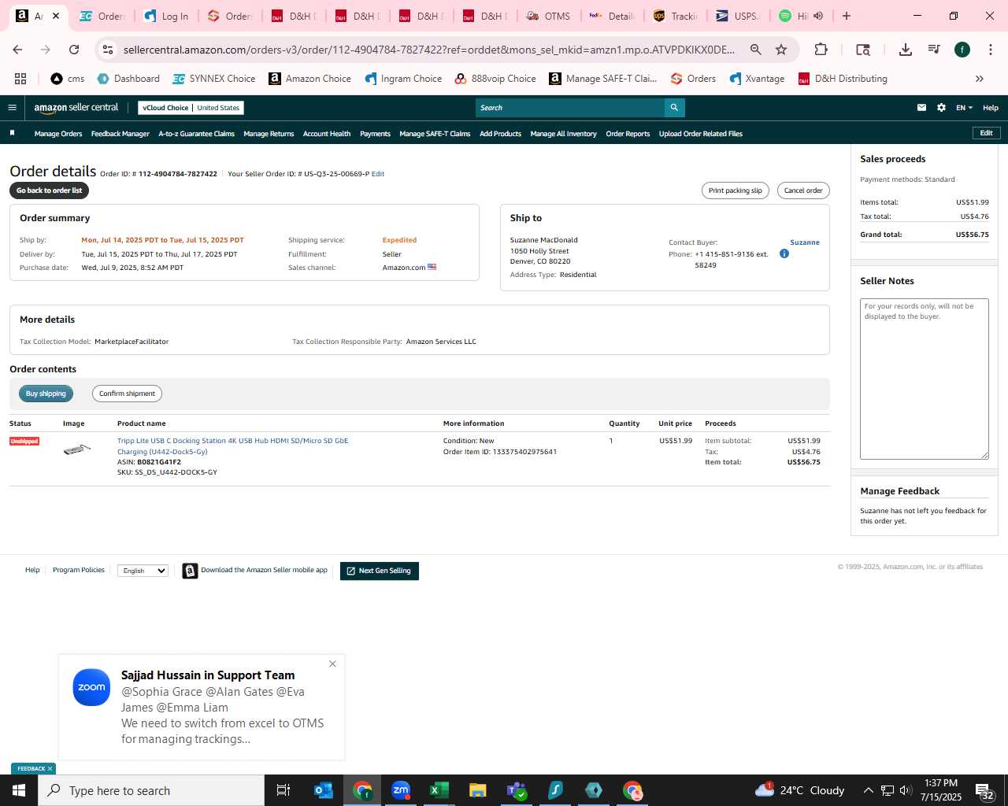Click the Edit link beside Seller Order ID
Image resolution: width=1008 pixels, height=806 pixels.
[378, 174]
